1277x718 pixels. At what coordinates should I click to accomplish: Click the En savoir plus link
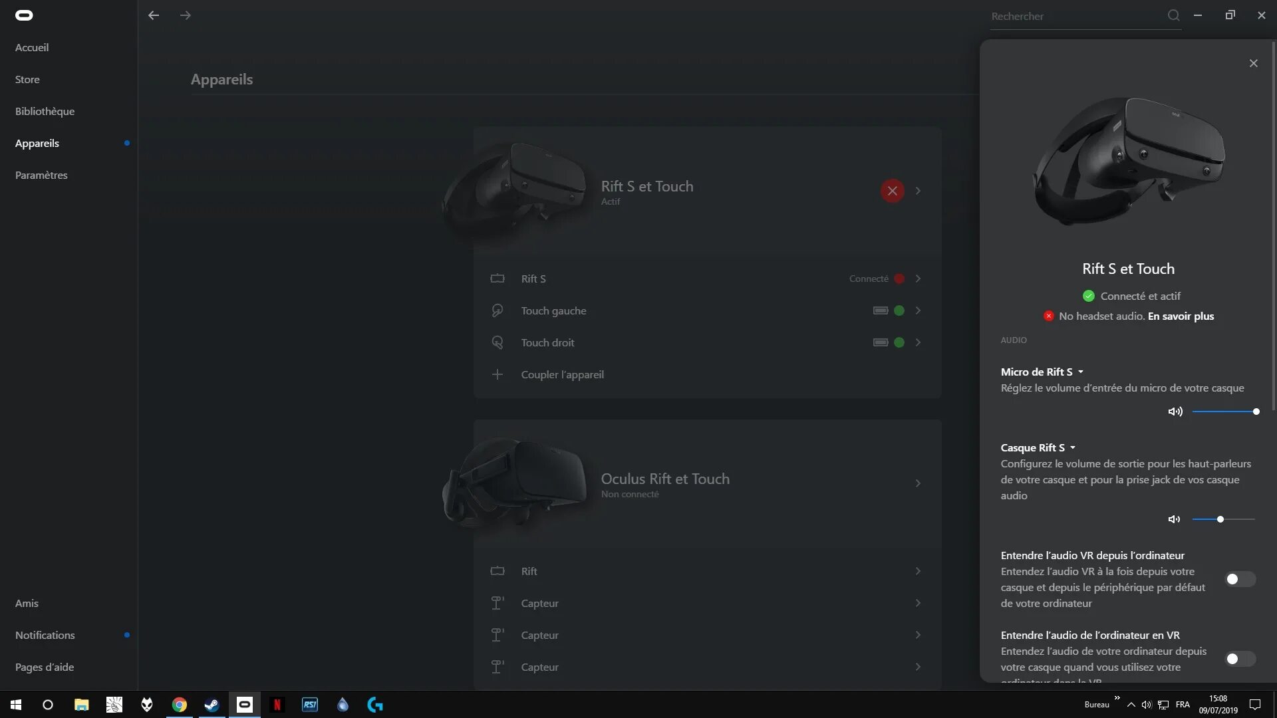(x=1181, y=316)
